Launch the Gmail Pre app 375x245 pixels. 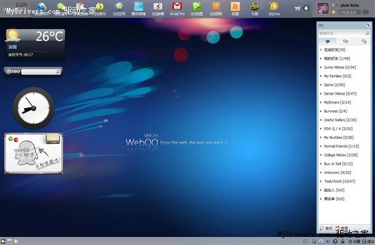coord(177,8)
